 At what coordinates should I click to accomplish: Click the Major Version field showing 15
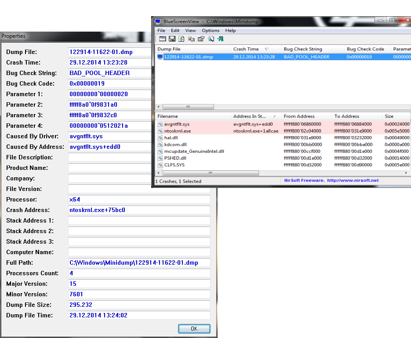[x=139, y=284]
